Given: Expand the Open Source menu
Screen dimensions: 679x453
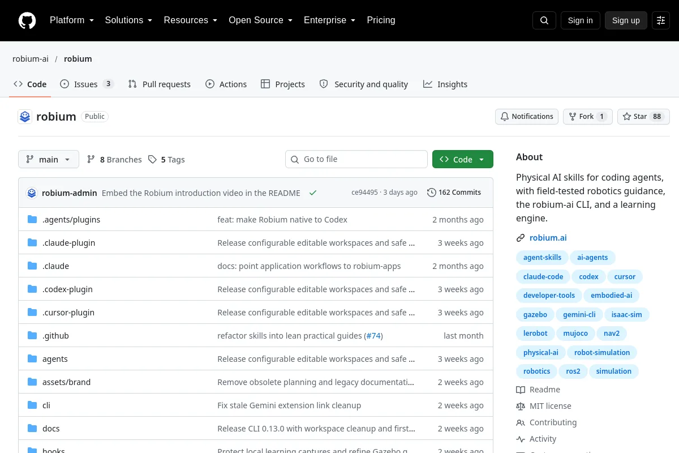Looking at the screenshot, I should click(260, 20).
